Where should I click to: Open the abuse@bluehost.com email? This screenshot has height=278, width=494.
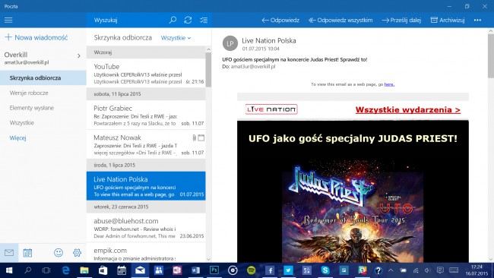point(146,228)
